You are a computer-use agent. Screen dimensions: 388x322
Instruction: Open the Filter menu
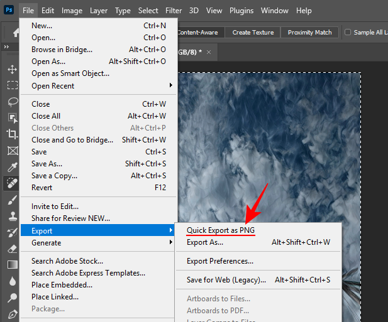click(174, 11)
